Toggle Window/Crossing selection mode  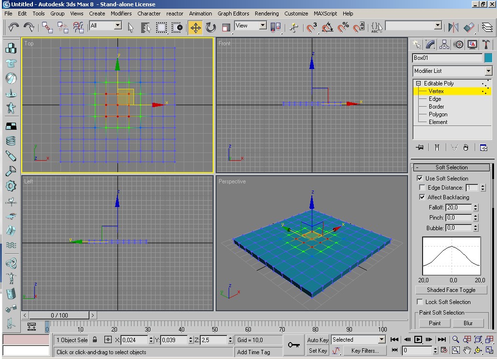[x=177, y=28]
